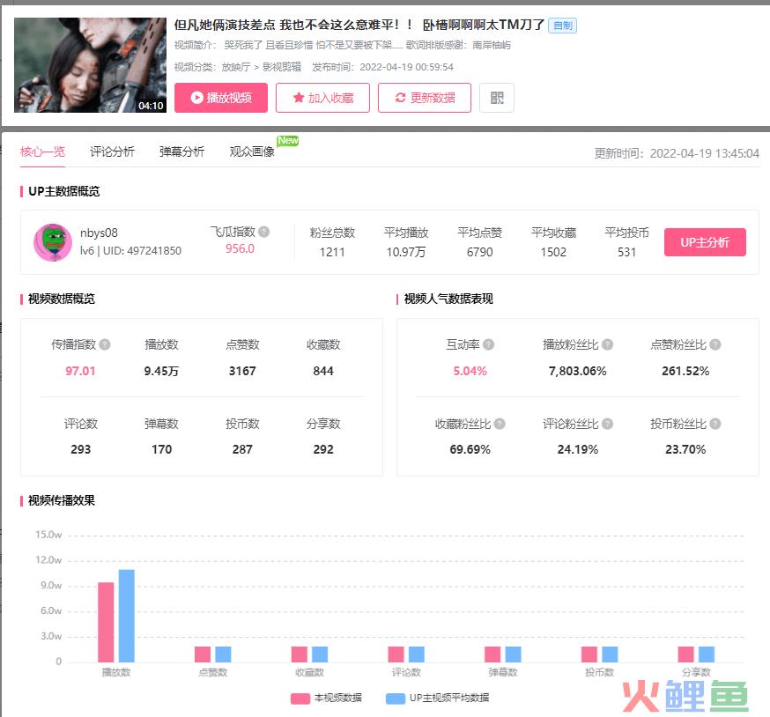Click the value 24.19%

tap(578, 449)
